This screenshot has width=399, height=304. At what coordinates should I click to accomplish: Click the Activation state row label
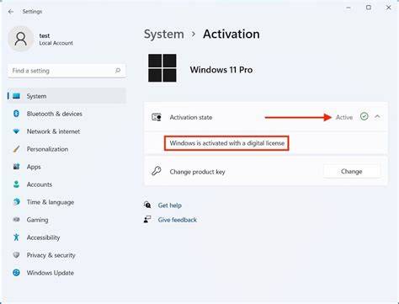click(x=191, y=117)
